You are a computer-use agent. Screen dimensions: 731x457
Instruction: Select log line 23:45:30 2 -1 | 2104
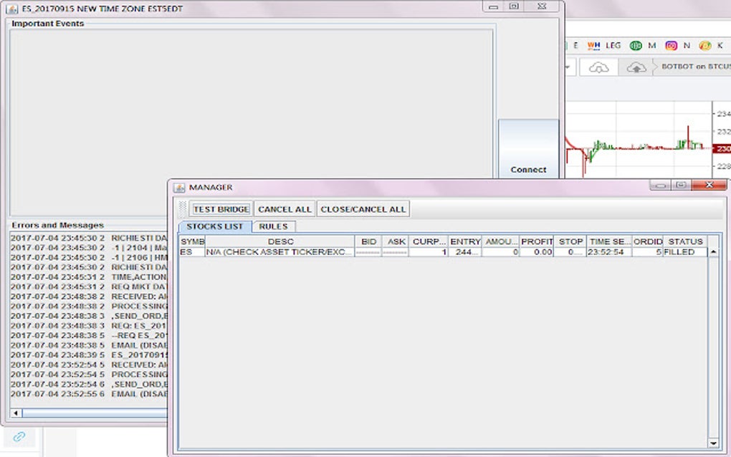coord(89,247)
